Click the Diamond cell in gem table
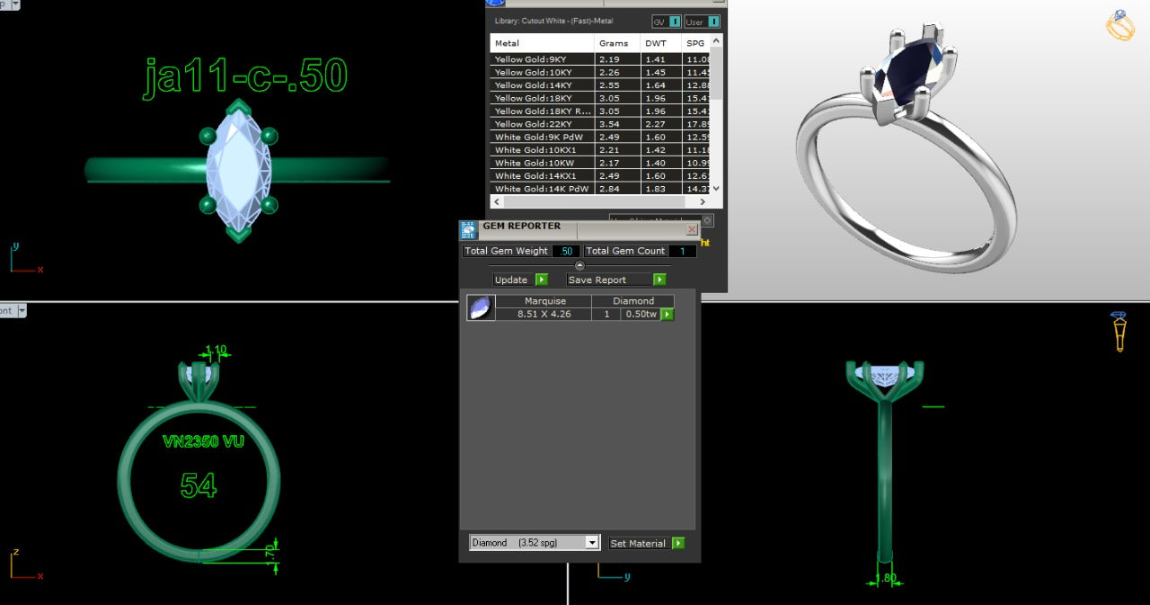This screenshot has width=1150, height=605. [x=633, y=301]
